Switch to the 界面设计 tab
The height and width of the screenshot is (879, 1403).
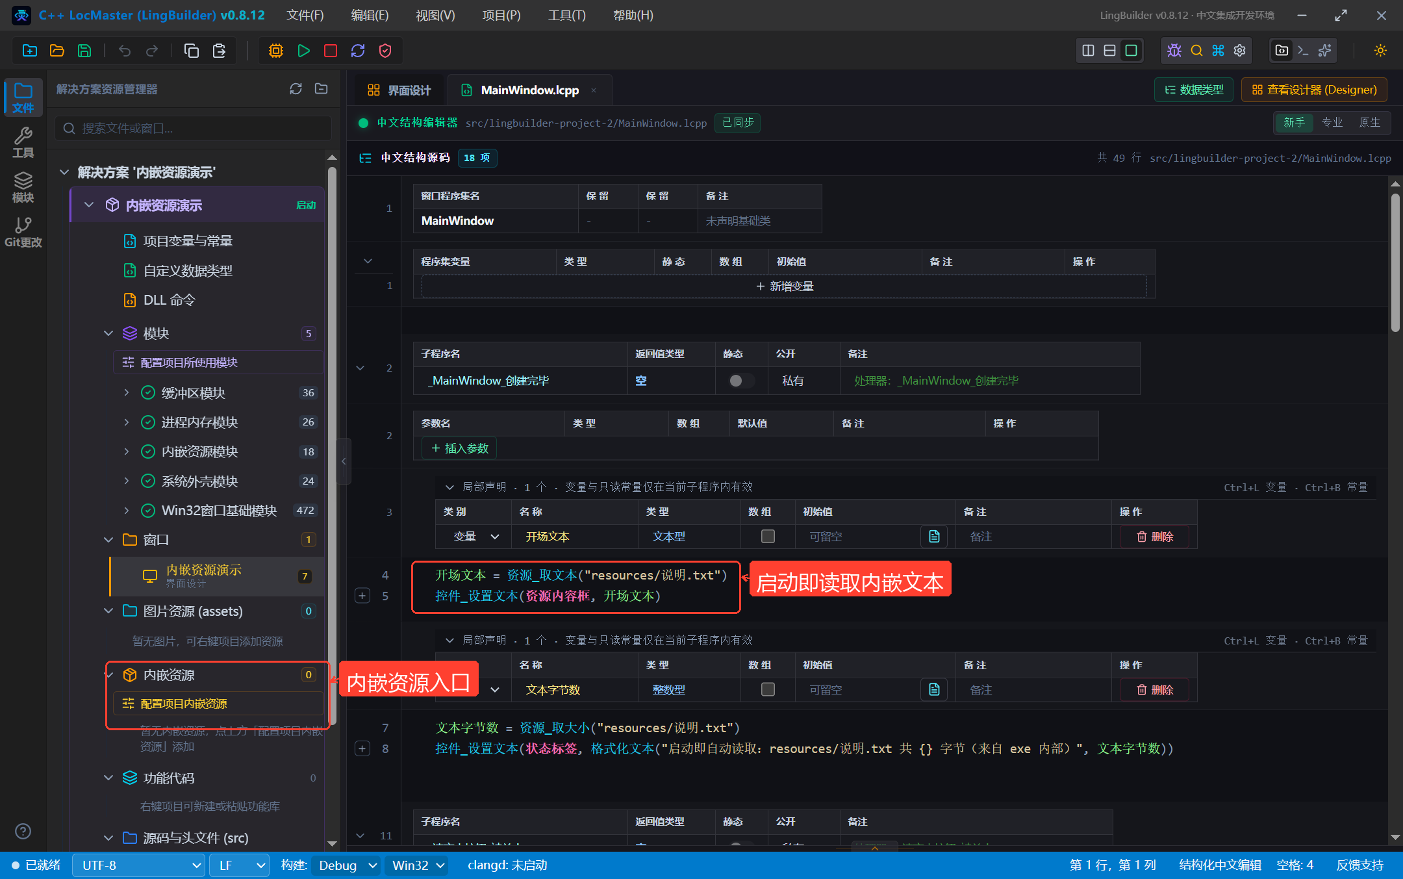399,90
